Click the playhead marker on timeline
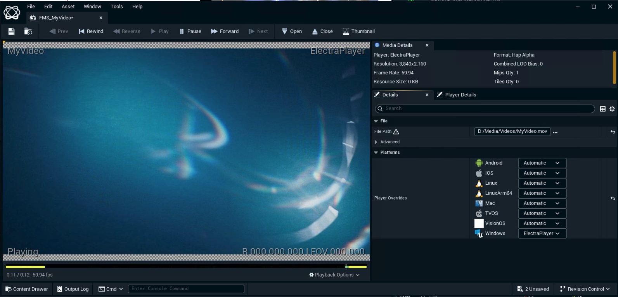This screenshot has height=297, width=618. click(346, 267)
